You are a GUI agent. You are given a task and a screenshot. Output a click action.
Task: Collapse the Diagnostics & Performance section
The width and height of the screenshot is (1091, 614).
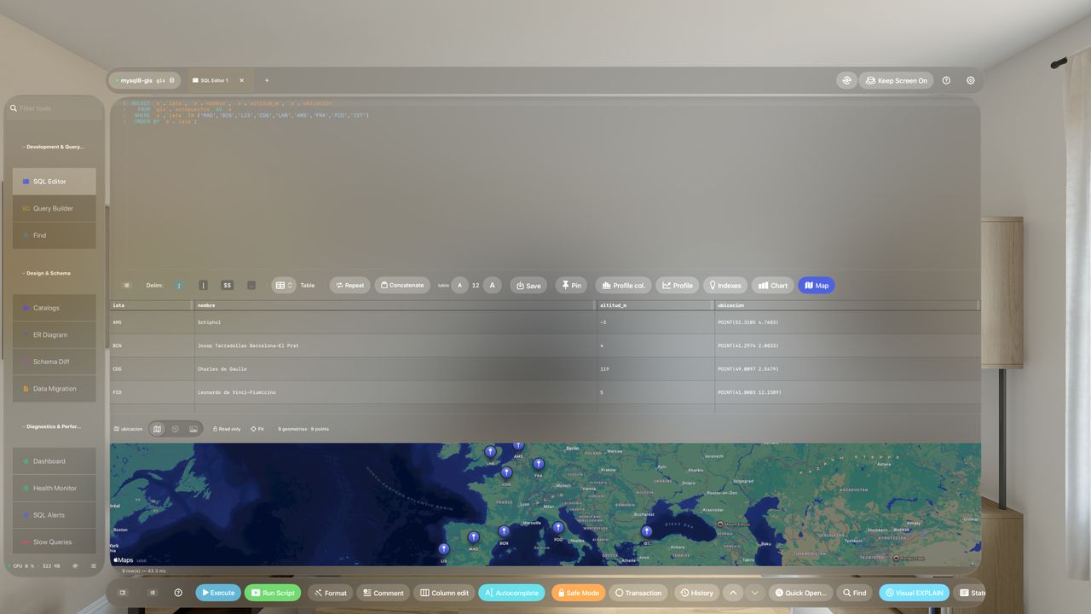click(x=51, y=426)
